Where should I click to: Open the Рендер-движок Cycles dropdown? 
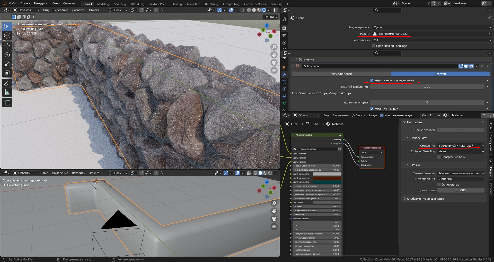(432, 27)
